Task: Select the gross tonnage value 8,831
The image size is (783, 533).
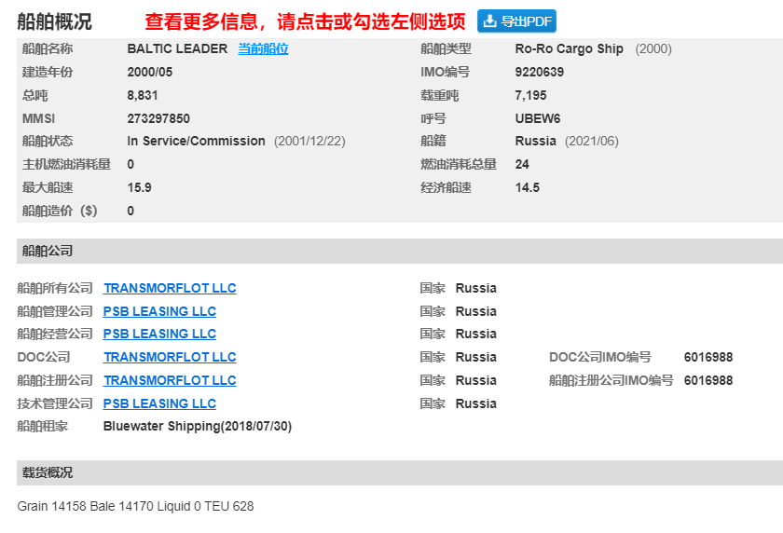Action: pyautogui.click(x=143, y=95)
